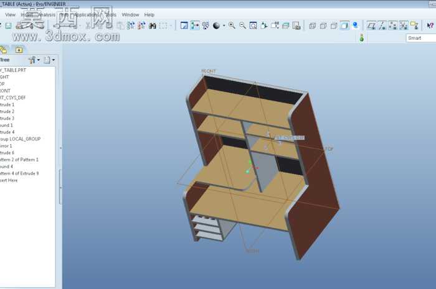The width and height of the screenshot is (436, 289).
Task: Click the binoculars Find tool
Action: coord(153,25)
